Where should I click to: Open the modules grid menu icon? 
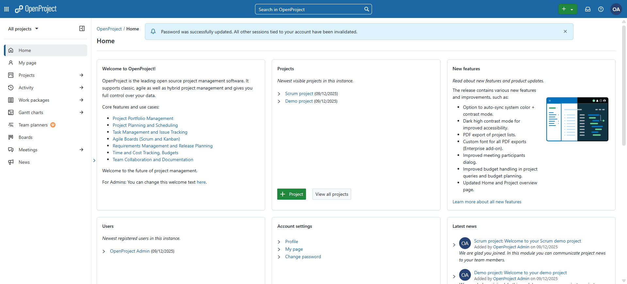[x=7, y=9]
